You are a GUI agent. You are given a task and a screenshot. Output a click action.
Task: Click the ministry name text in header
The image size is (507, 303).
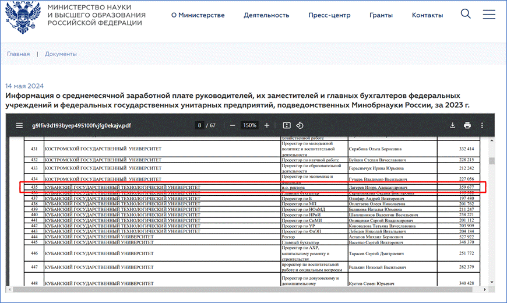pyautogui.click(x=96, y=15)
